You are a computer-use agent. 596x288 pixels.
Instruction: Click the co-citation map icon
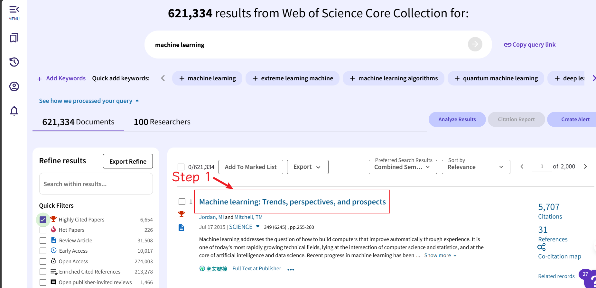(541, 247)
